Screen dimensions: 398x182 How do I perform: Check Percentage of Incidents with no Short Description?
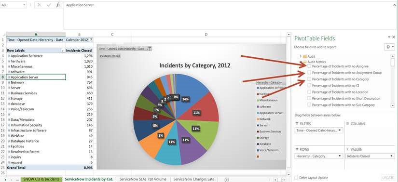[309, 98]
